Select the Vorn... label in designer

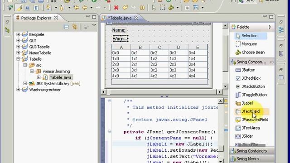coord(121,39)
